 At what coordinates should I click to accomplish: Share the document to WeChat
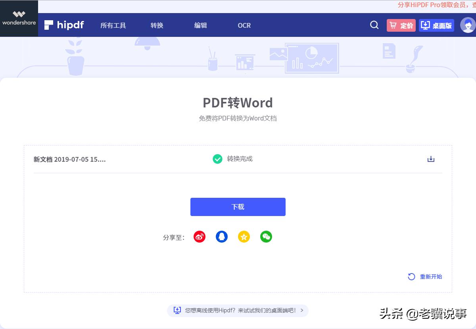(266, 237)
